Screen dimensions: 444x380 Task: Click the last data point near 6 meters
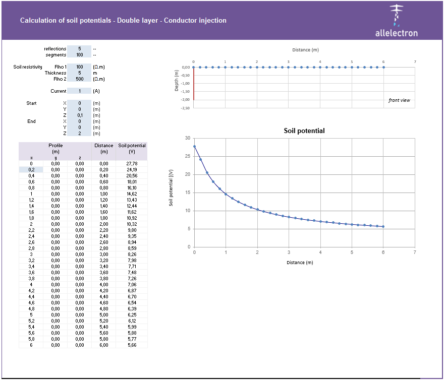coord(384,227)
